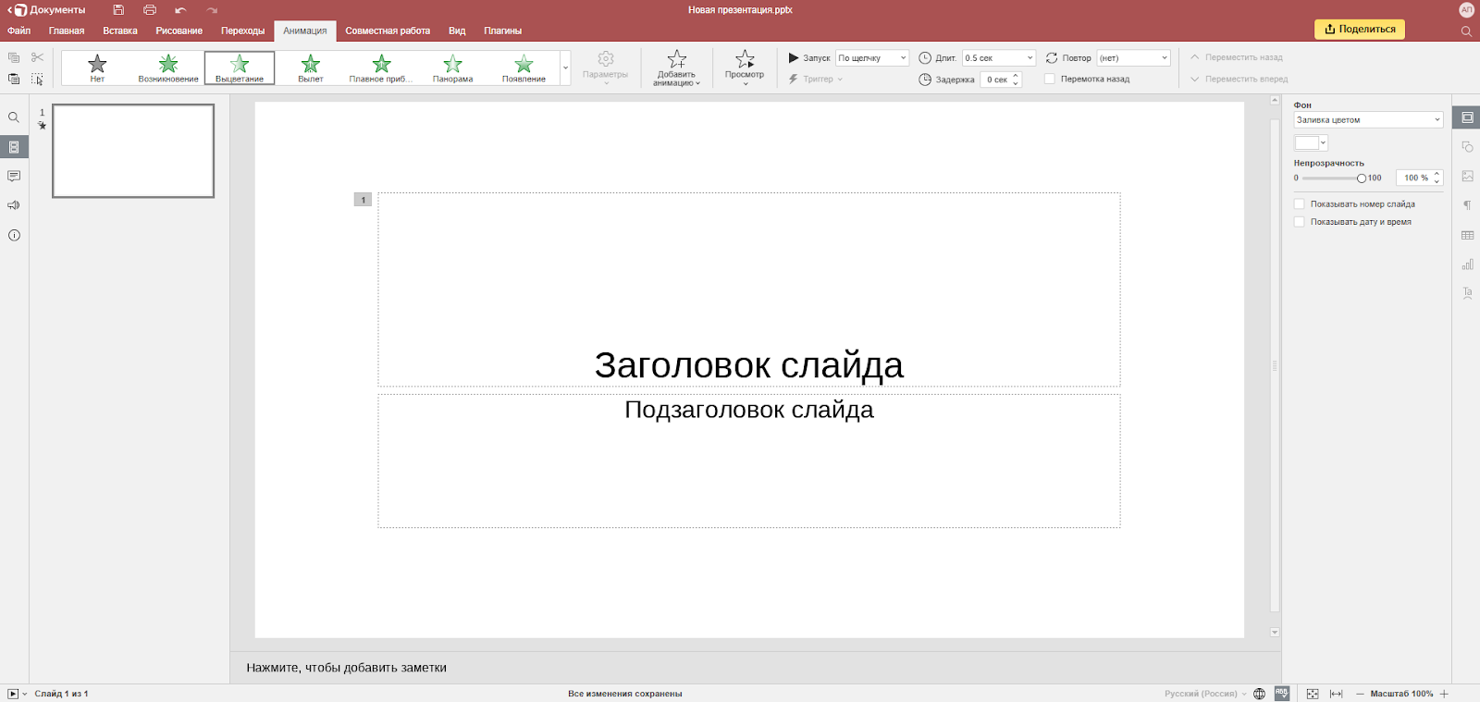1480x702 pixels.
Task: Go back to Документы
Action: coord(47,10)
